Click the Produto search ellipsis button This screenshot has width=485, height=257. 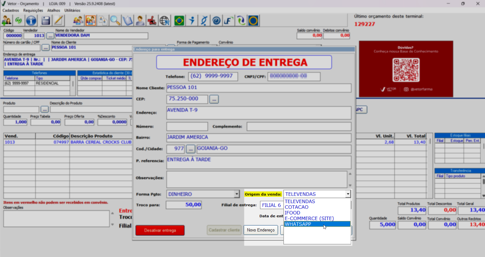tap(45, 109)
